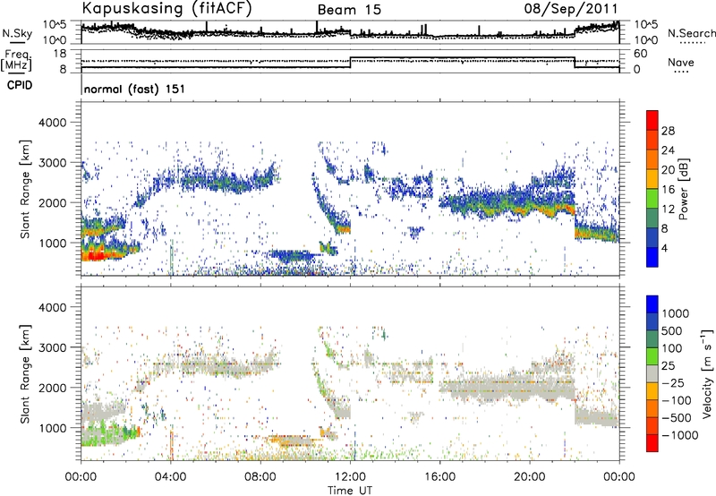Click the power echo band near 18:00 at 2000 km
This screenshot has width=716, height=496.
click(485, 202)
